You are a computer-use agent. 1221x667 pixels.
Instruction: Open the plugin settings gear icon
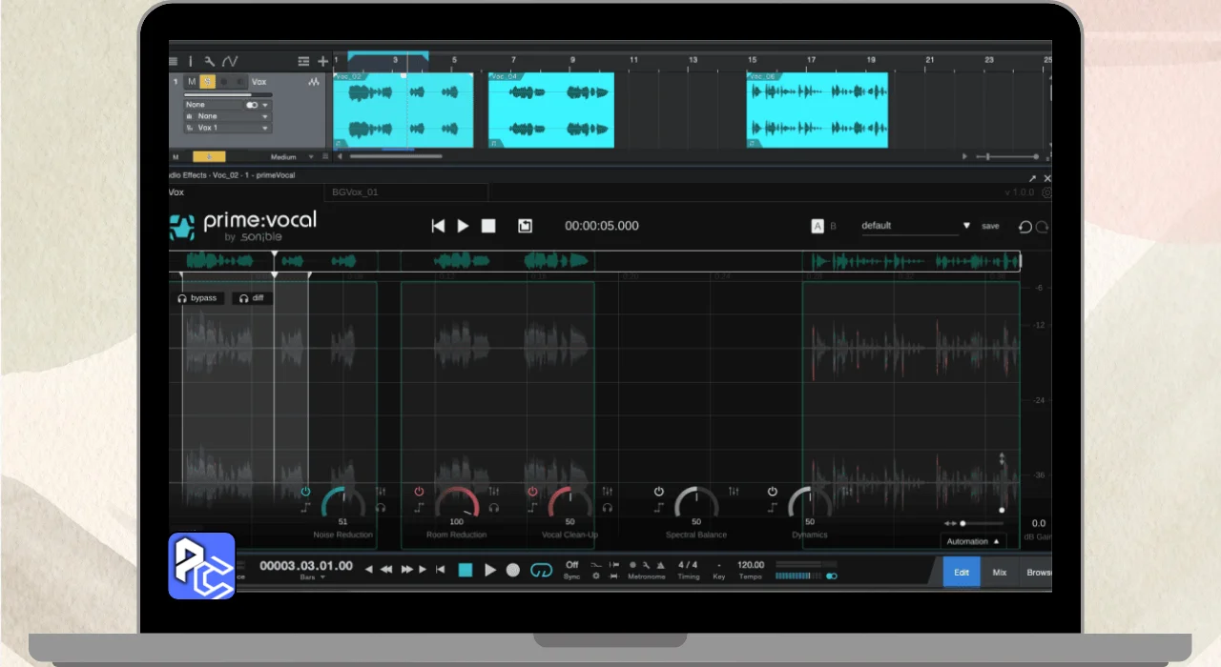click(1046, 192)
